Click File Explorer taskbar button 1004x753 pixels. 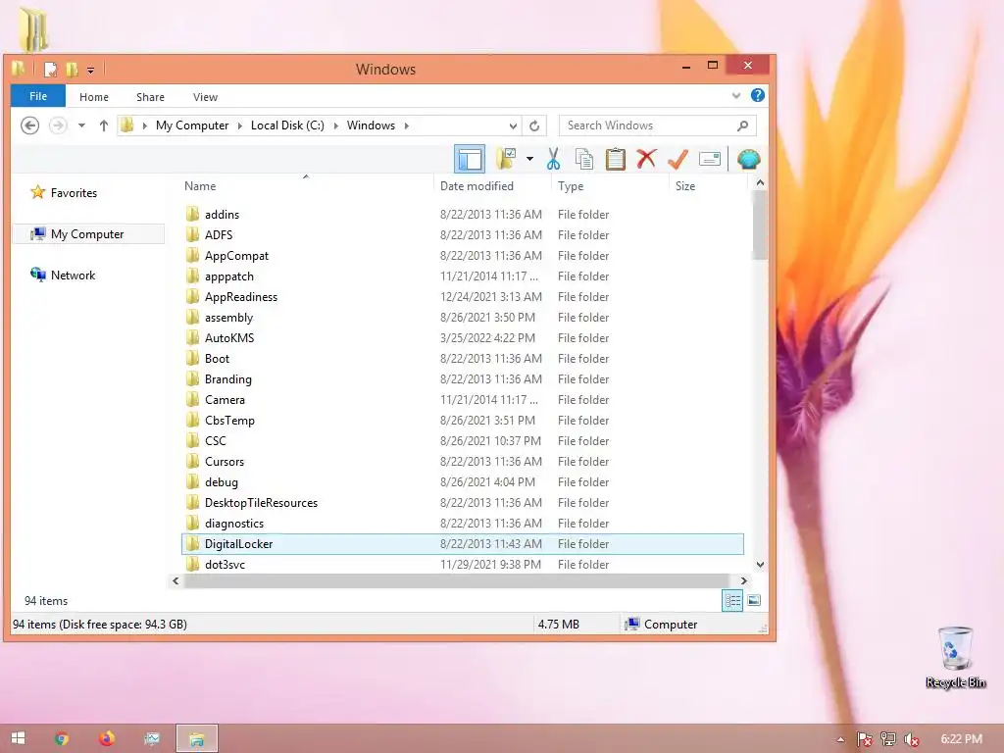[x=196, y=738]
